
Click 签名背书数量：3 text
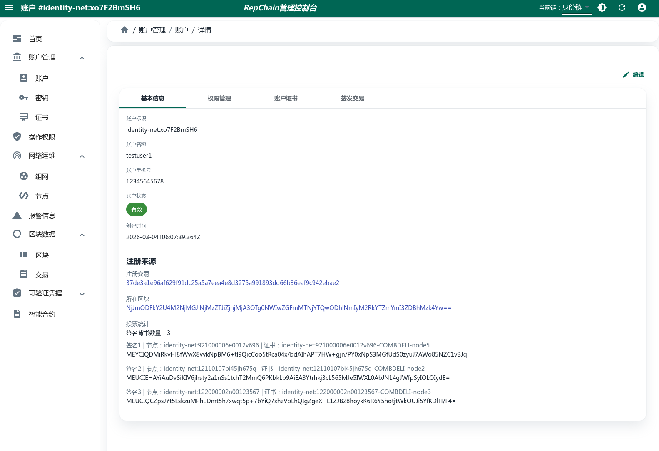tap(148, 333)
